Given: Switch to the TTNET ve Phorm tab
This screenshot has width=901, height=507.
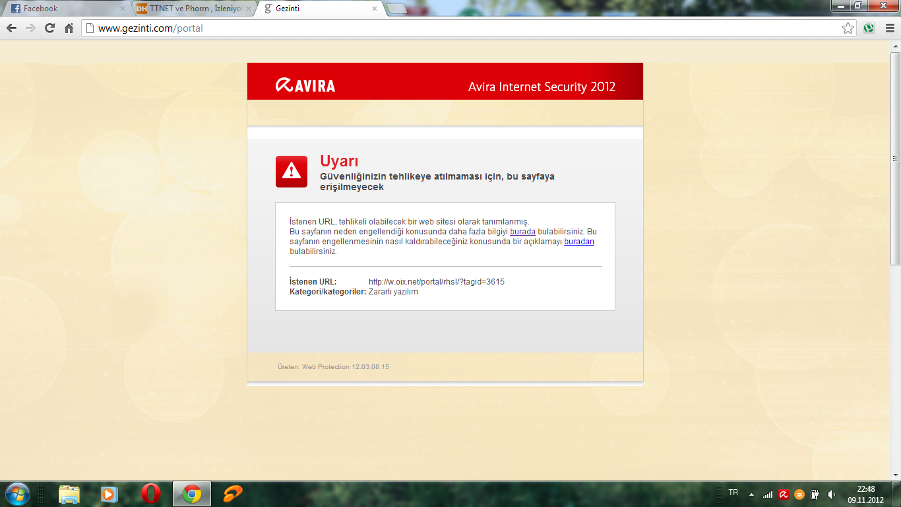Looking at the screenshot, I should 193,9.
